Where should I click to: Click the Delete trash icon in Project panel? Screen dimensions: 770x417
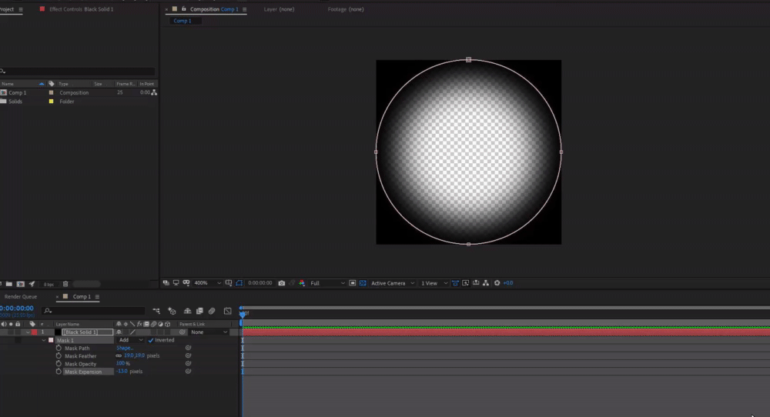pyautogui.click(x=65, y=284)
